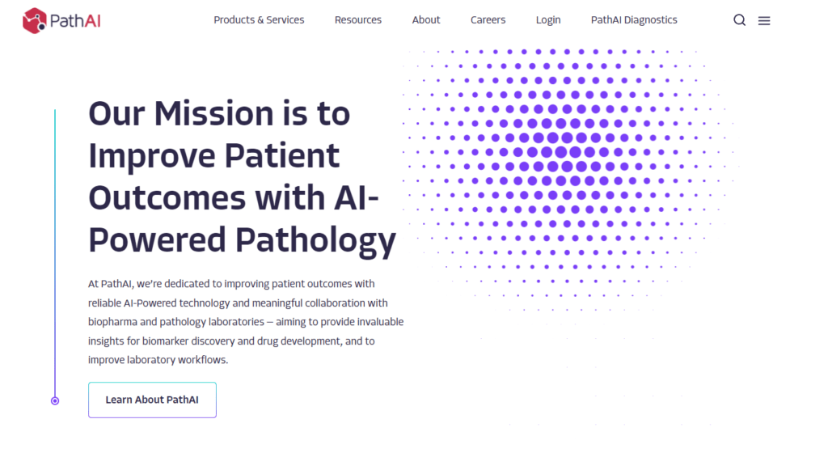Image resolution: width=828 pixels, height=453 pixels.
Task: Click the 'Powered Pathology' headline line
Action: coord(242,239)
